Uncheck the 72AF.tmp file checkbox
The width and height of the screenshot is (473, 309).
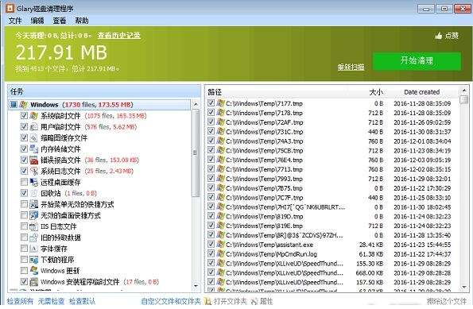click(x=211, y=122)
